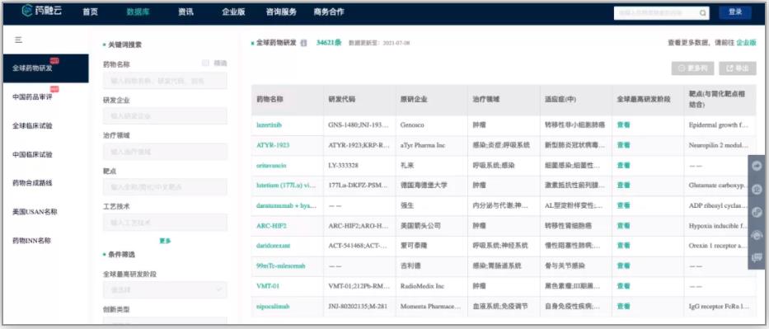This screenshot has height=329, width=769.
Task: Open 全球最高研发阶段 filter dropdown
Action: point(165,289)
